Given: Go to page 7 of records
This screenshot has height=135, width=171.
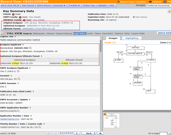Looking at the screenshot, I should tap(73, 133).
